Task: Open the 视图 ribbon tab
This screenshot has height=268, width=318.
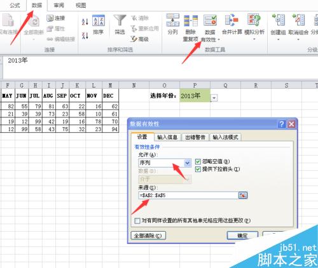Action: (x=81, y=5)
